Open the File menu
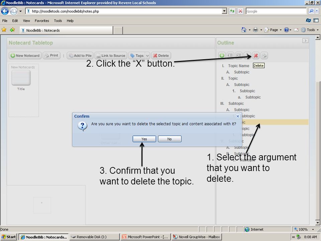 (5, 21)
